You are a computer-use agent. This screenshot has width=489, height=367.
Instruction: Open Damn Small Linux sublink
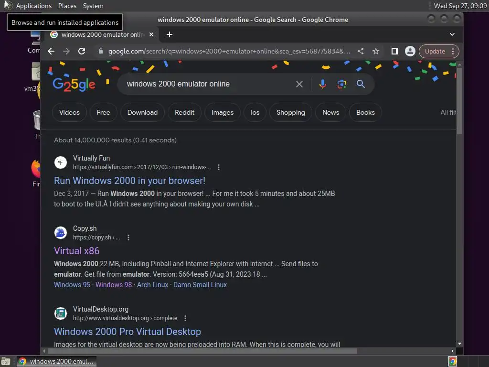(x=200, y=285)
